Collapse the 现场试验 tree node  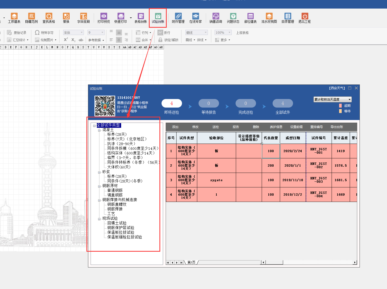coord(99,219)
